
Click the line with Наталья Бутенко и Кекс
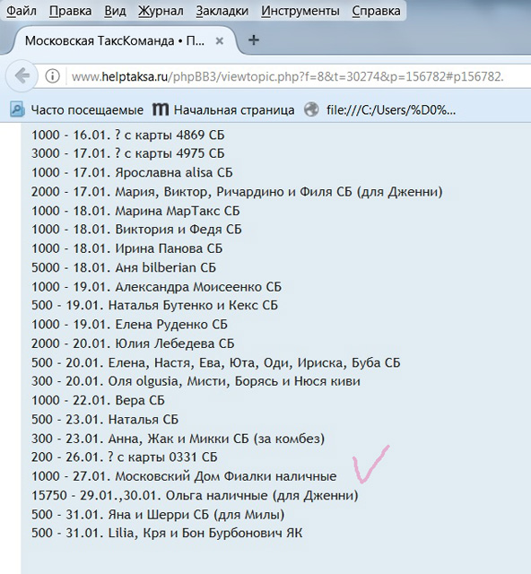[154, 305]
